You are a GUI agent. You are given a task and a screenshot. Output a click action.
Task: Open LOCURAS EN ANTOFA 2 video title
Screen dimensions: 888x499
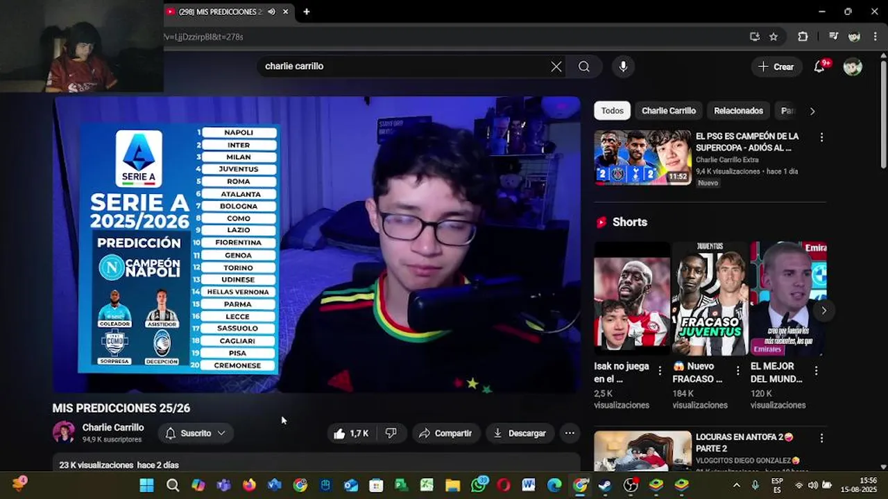click(744, 443)
